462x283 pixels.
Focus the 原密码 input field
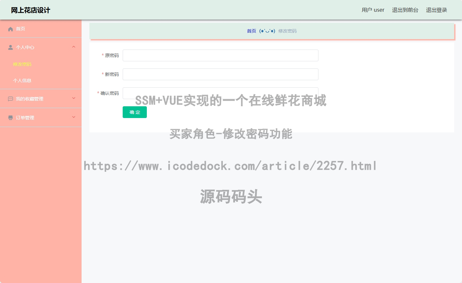point(221,55)
